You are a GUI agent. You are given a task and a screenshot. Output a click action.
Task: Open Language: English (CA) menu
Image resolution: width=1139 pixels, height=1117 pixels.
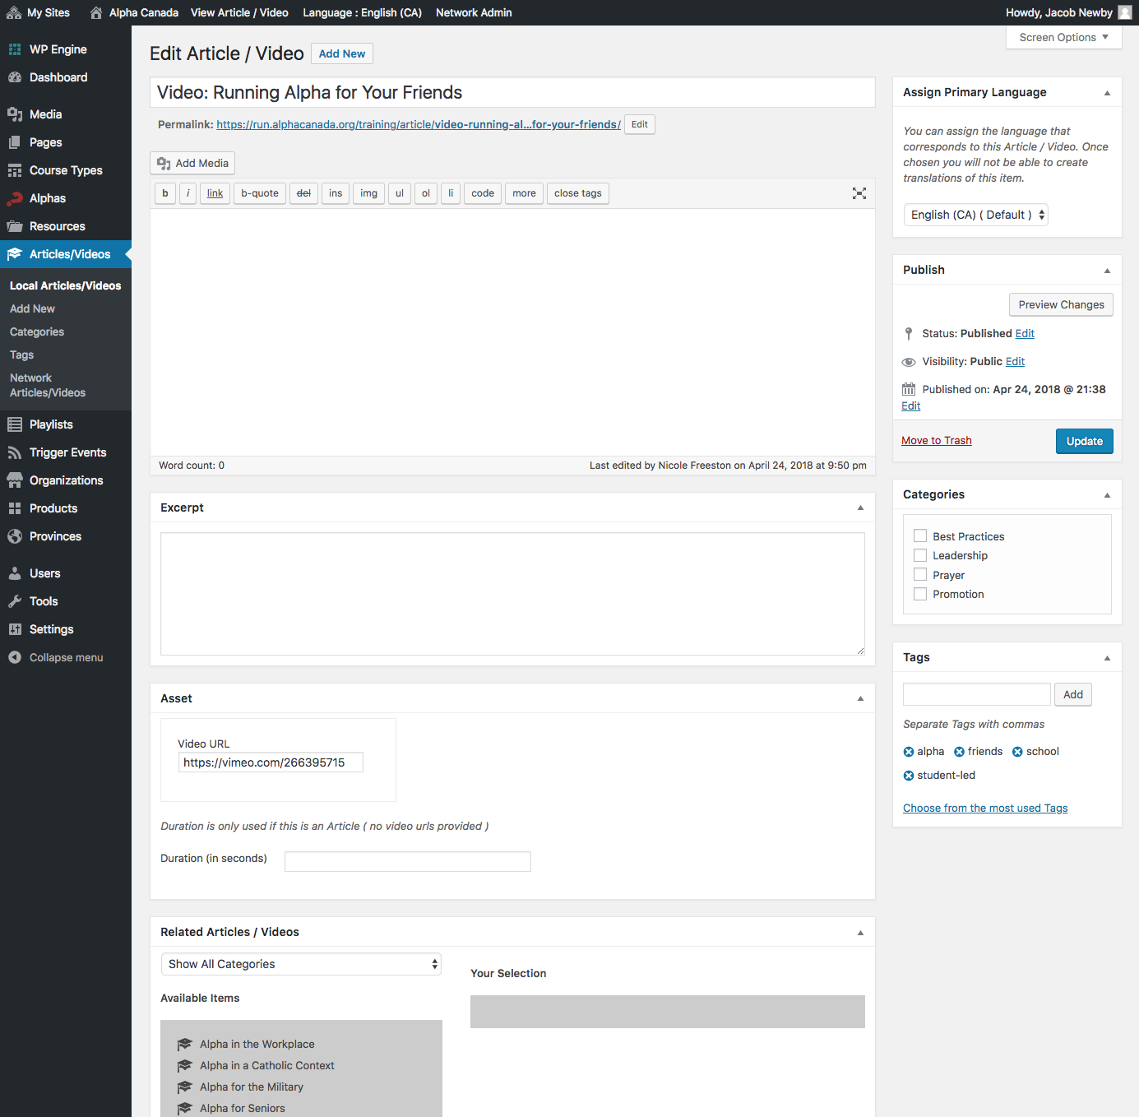pyautogui.click(x=362, y=12)
